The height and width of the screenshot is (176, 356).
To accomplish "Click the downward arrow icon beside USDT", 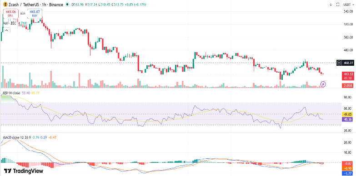I will pyautogui.click(x=331, y=4).
